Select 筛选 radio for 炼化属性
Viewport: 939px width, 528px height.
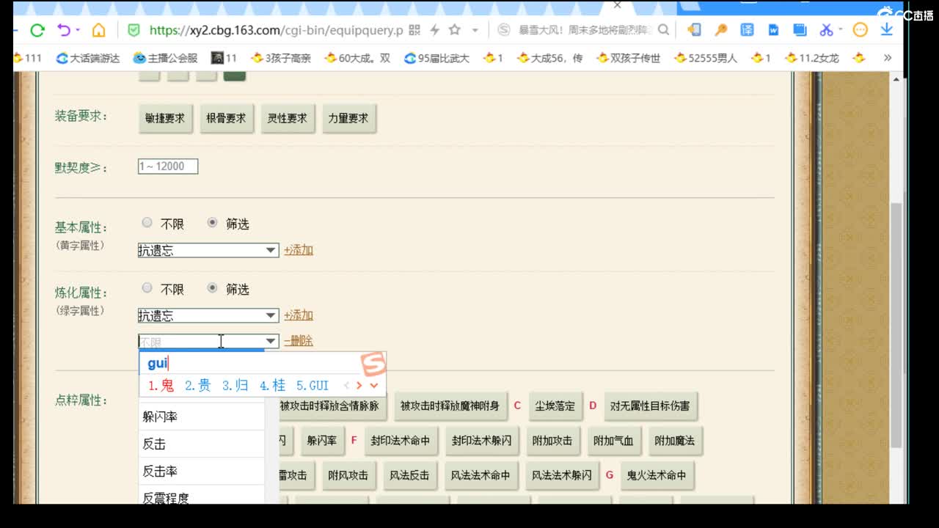[213, 288]
